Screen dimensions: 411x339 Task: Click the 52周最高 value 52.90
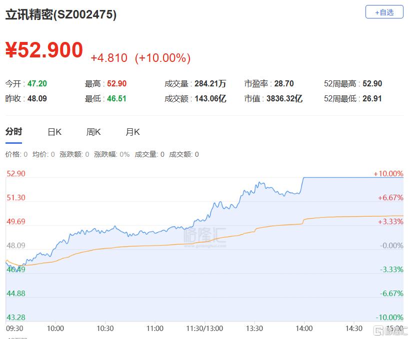coord(372,83)
